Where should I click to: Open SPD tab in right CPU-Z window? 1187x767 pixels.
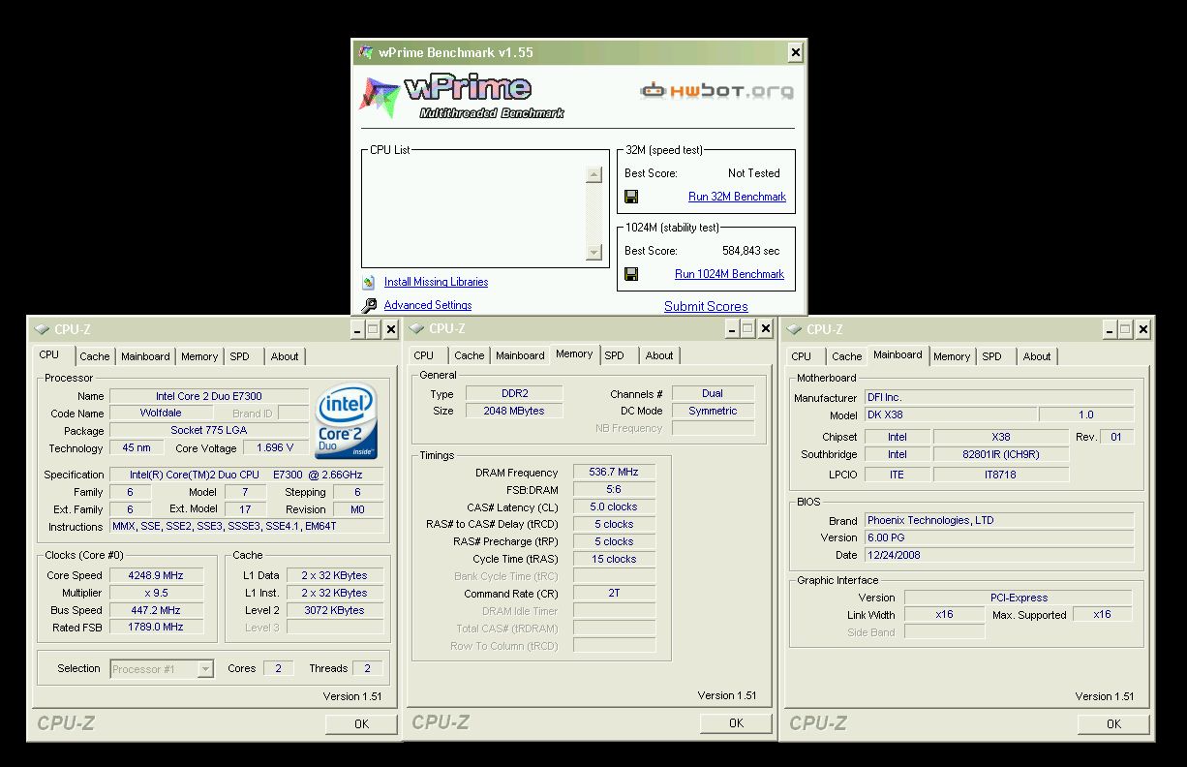[991, 356]
